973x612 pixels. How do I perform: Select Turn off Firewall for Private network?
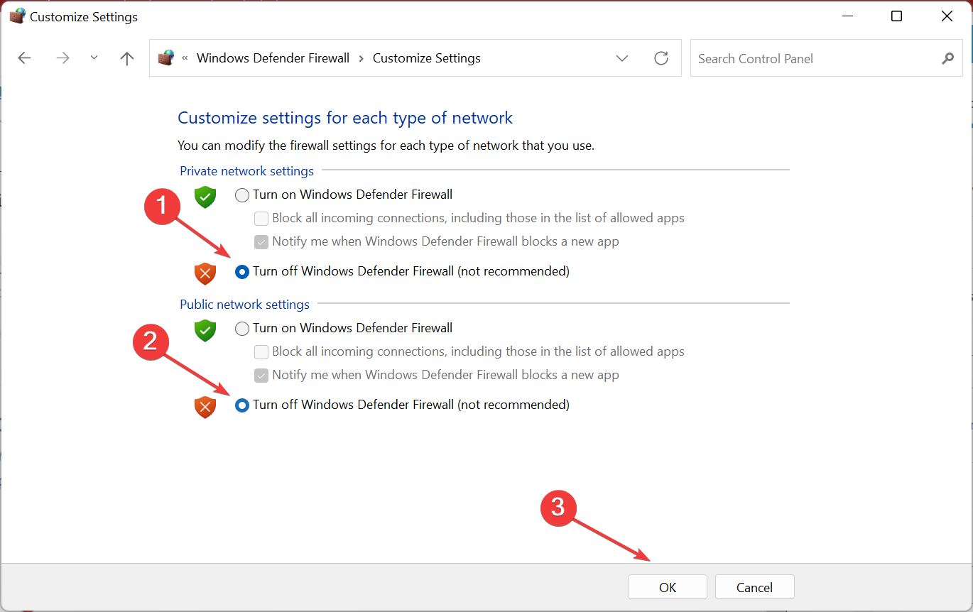pyautogui.click(x=242, y=272)
